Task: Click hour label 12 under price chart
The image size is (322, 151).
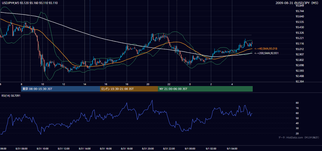Action: 64,84
